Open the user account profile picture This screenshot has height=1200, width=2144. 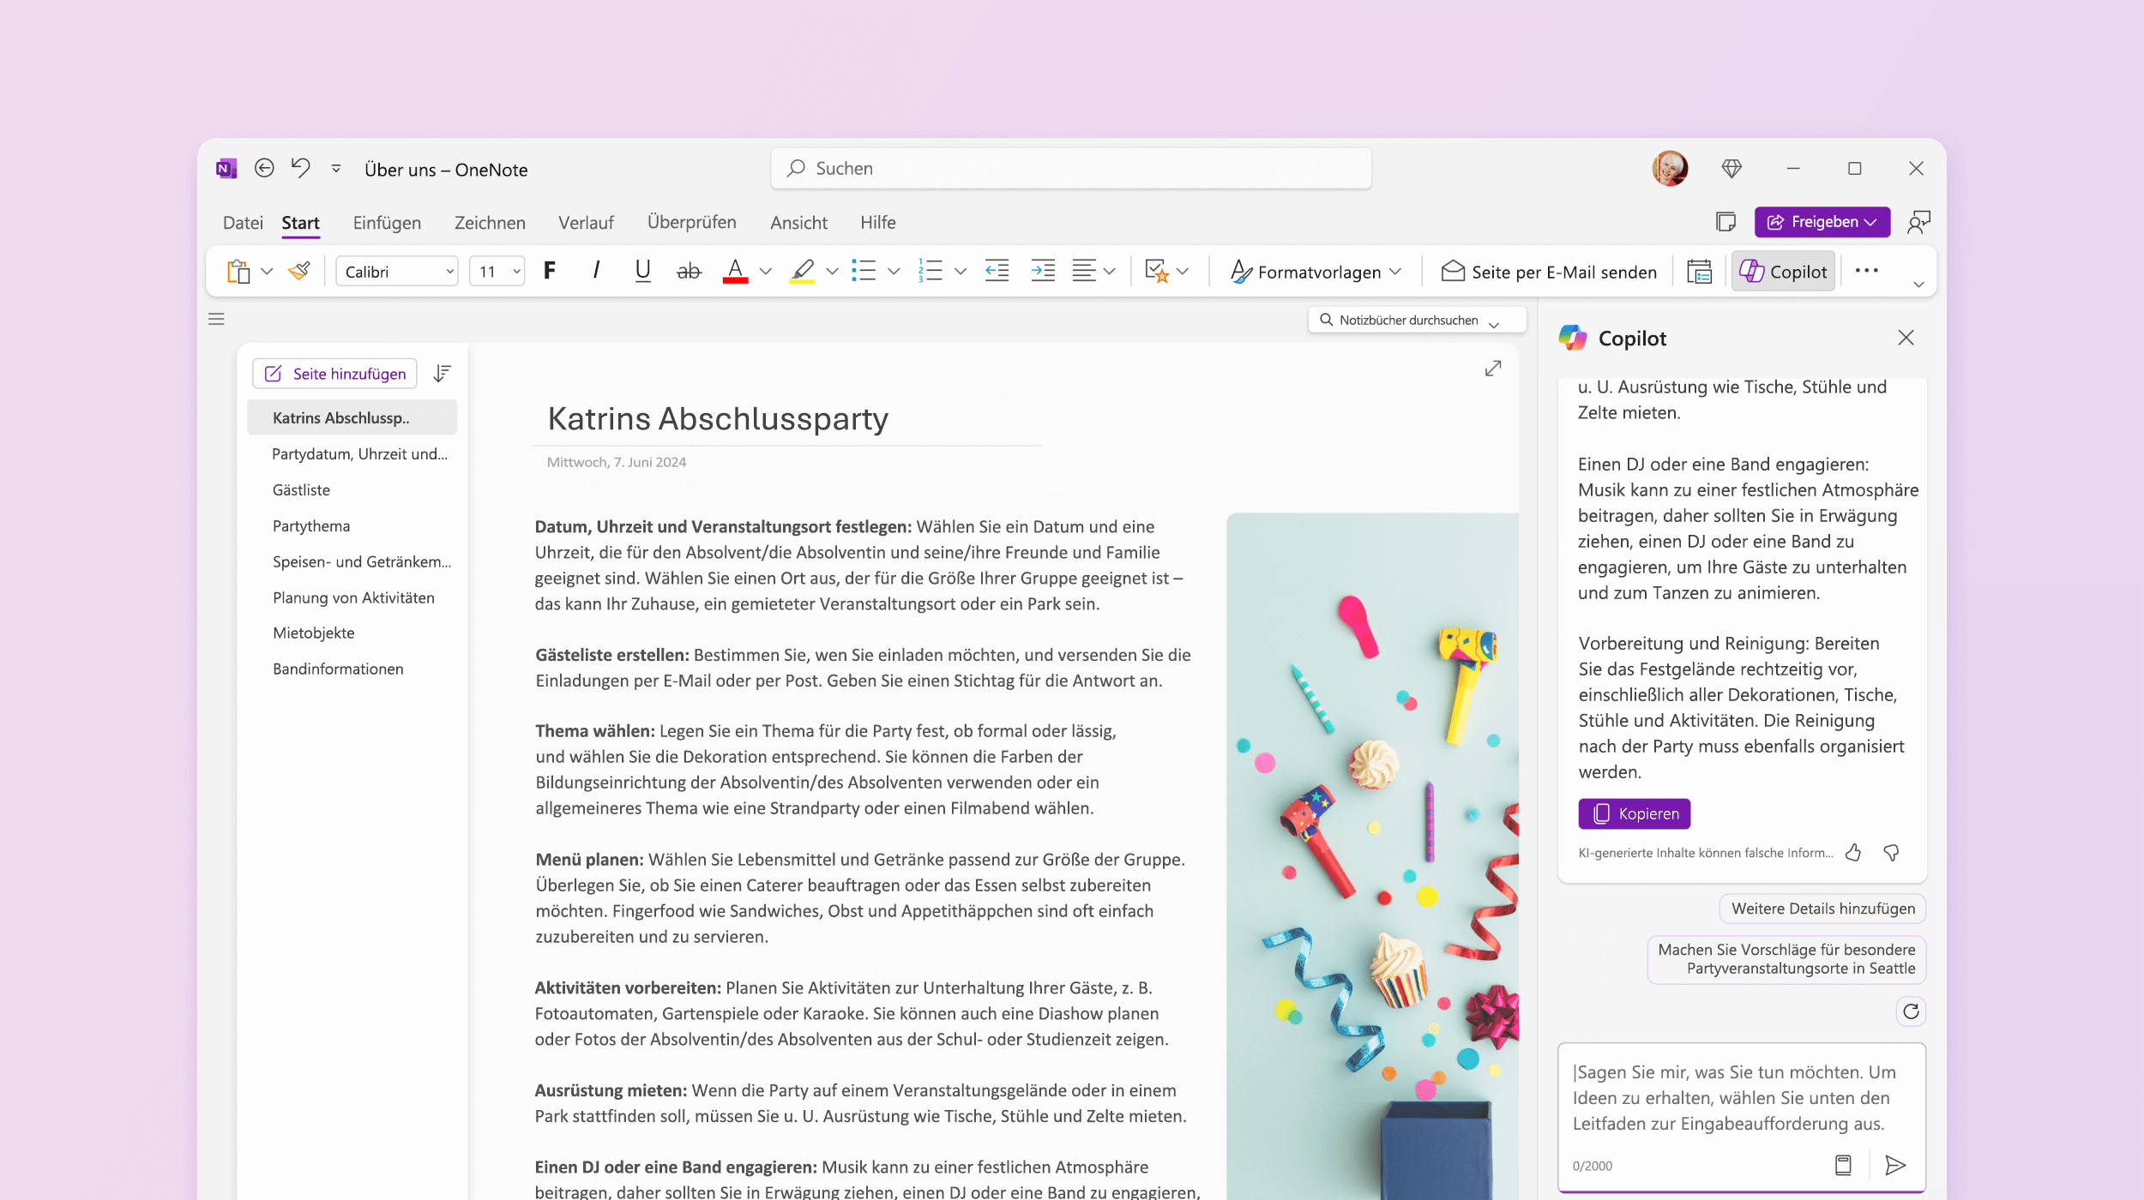(x=1670, y=168)
